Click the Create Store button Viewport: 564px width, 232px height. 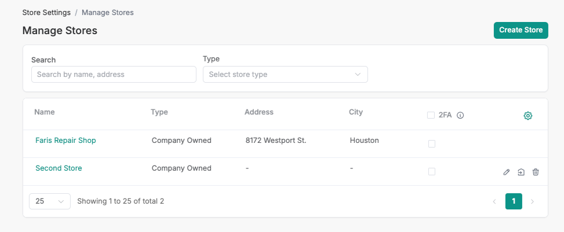click(521, 30)
